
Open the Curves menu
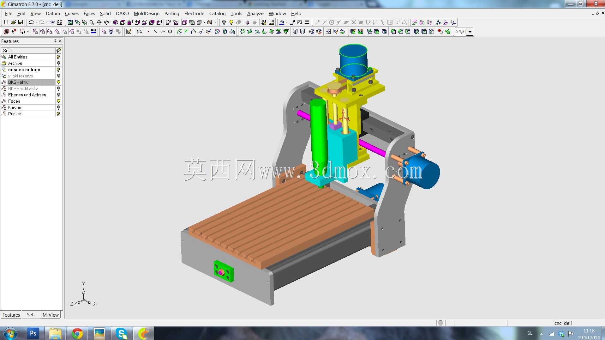(72, 13)
